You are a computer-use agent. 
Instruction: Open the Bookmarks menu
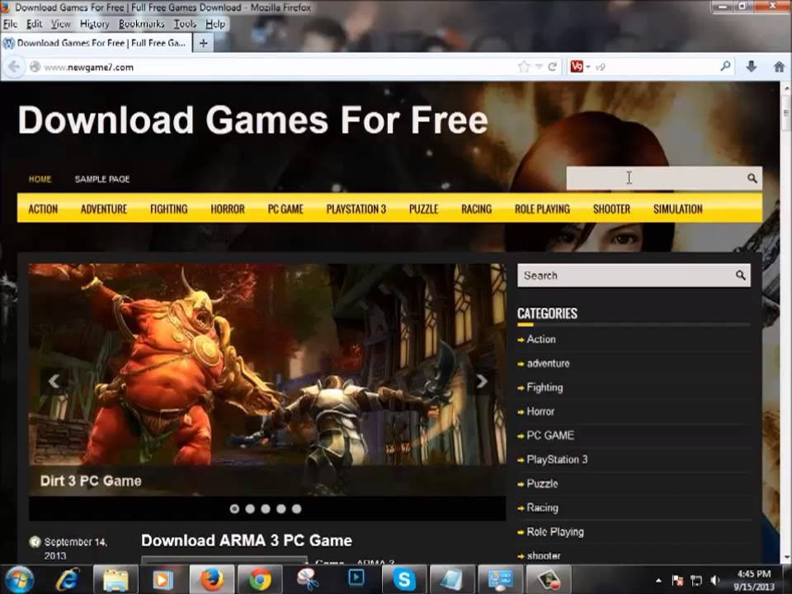141,24
